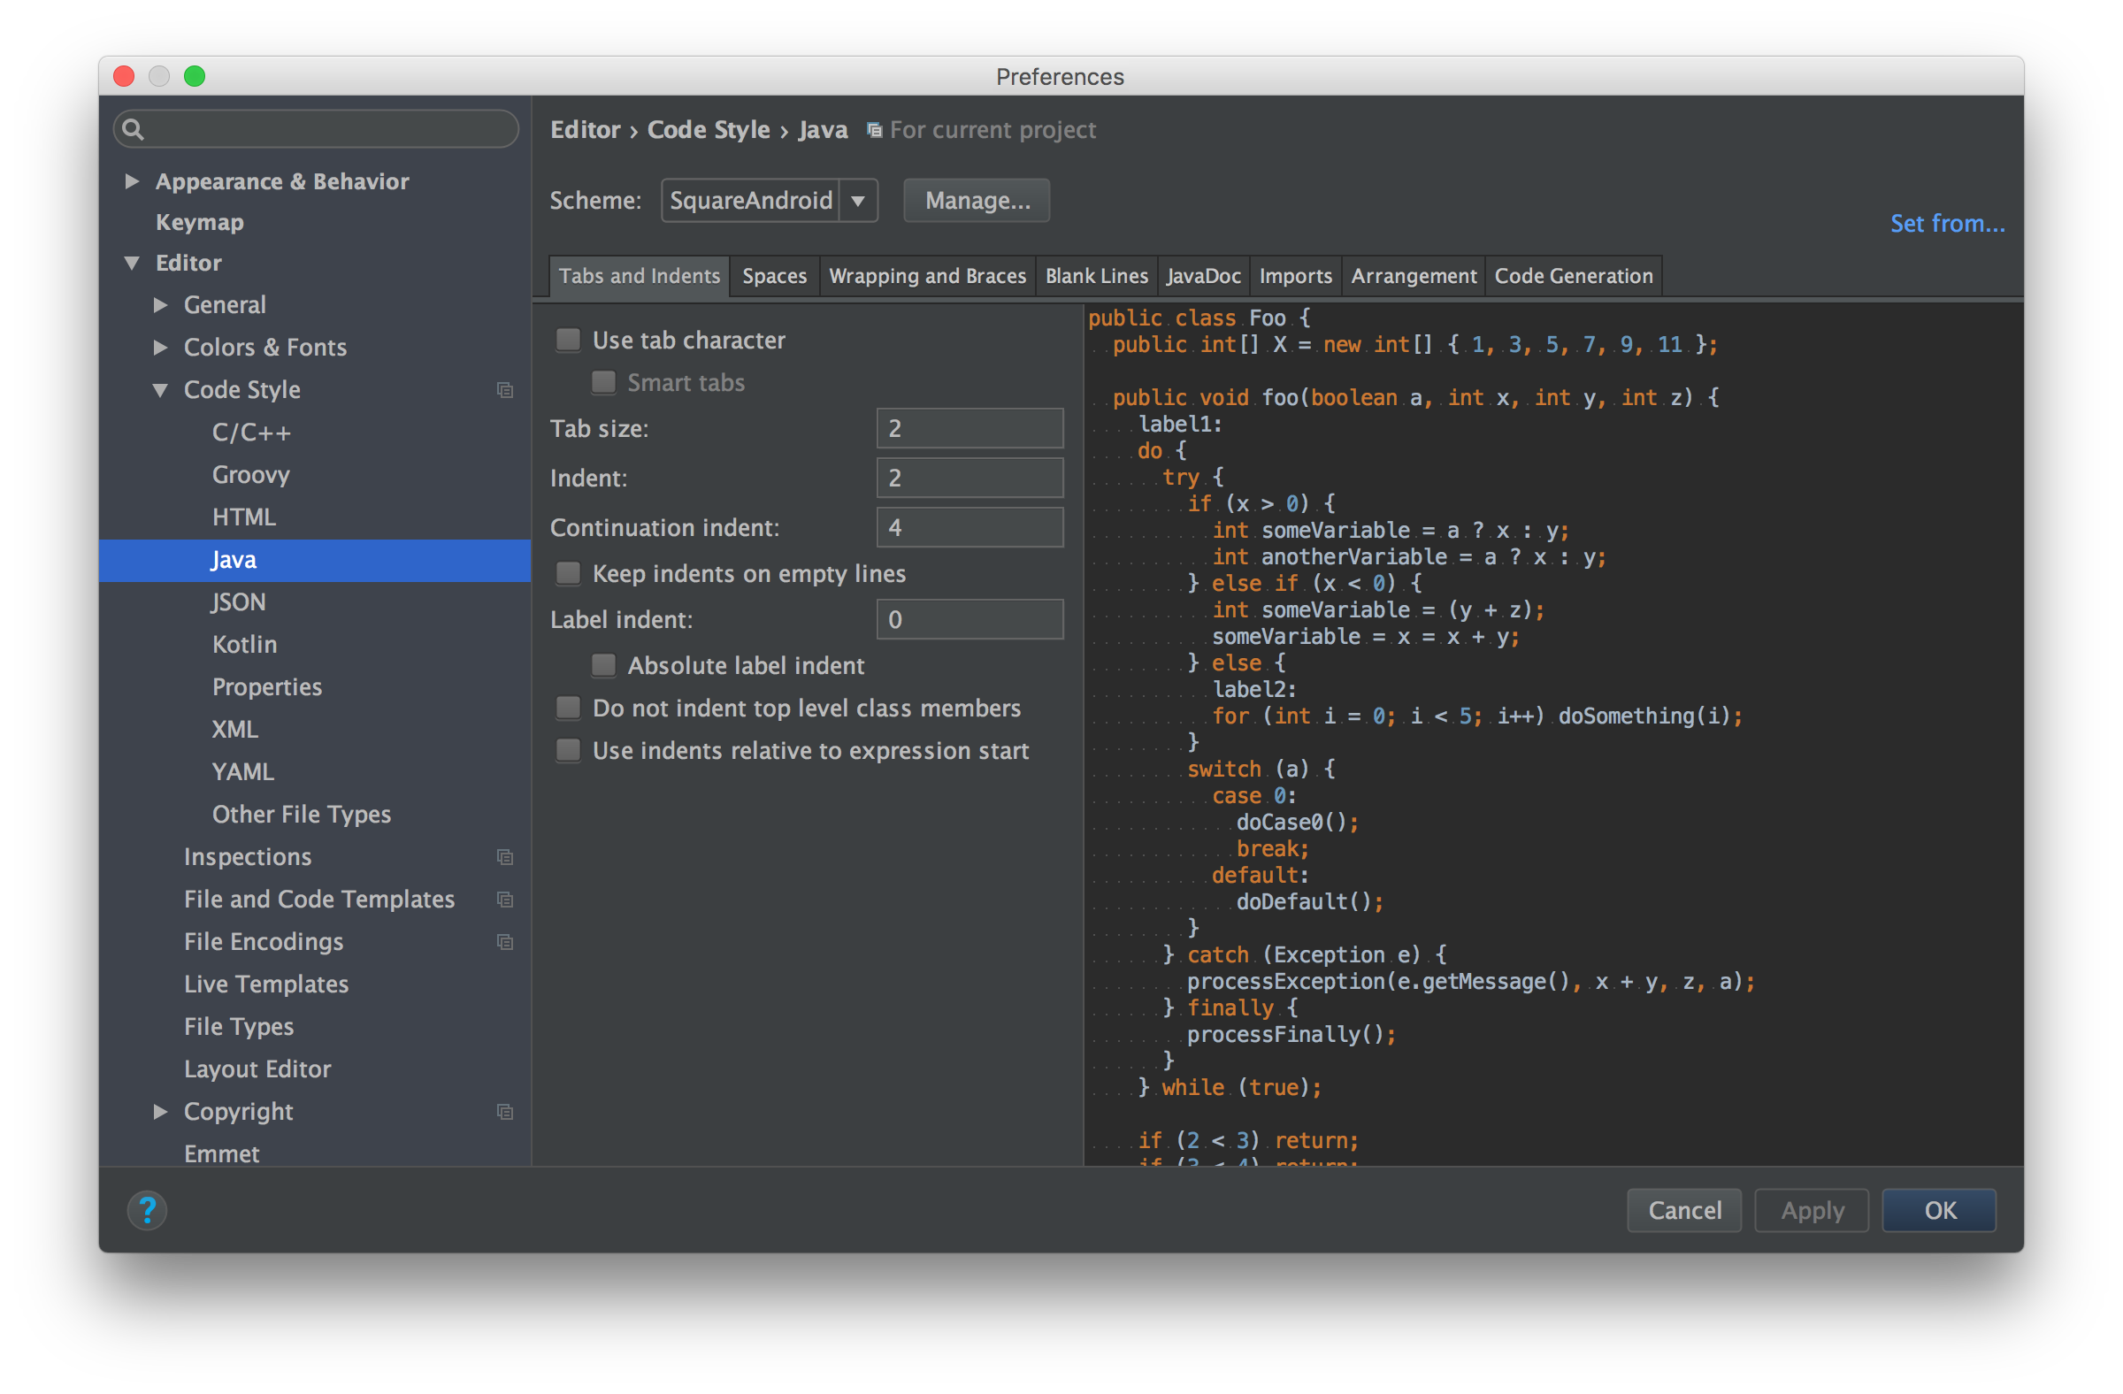
Task: Switch to Arrangement tab
Action: (1413, 277)
